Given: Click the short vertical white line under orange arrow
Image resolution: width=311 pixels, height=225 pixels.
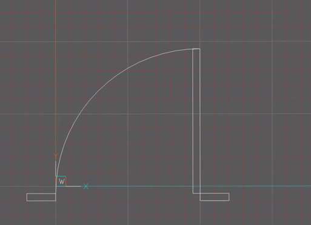Looking at the screenshot, I should [56, 169].
